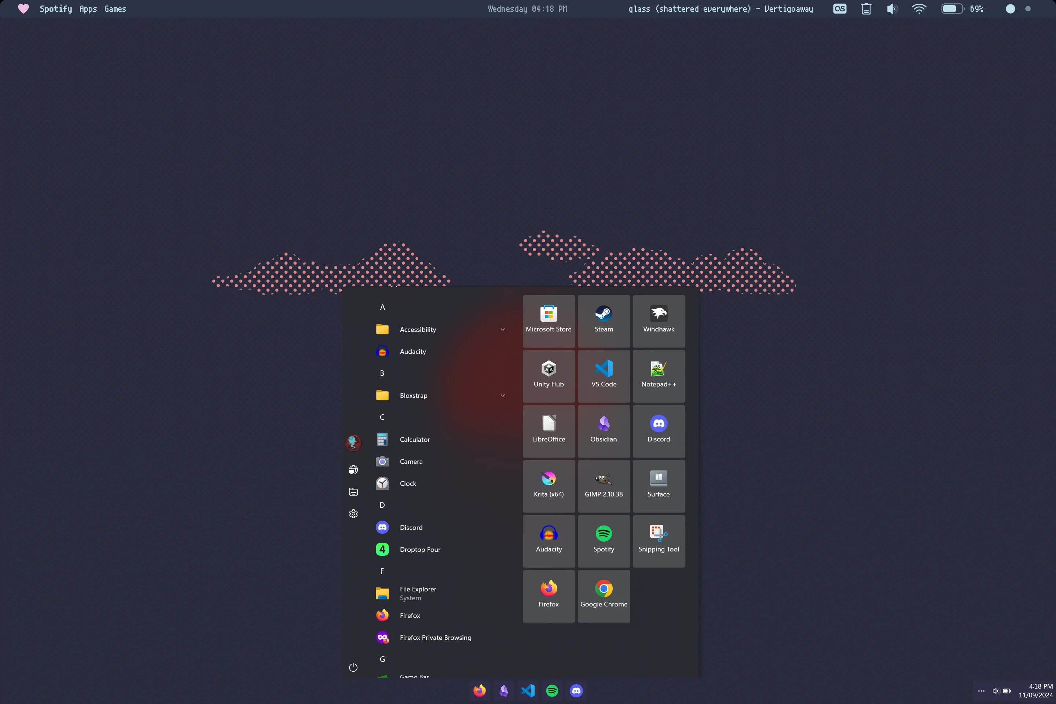This screenshot has height=704, width=1056.
Task: Open GIMP 2.10.38 tile
Action: [x=604, y=486]
